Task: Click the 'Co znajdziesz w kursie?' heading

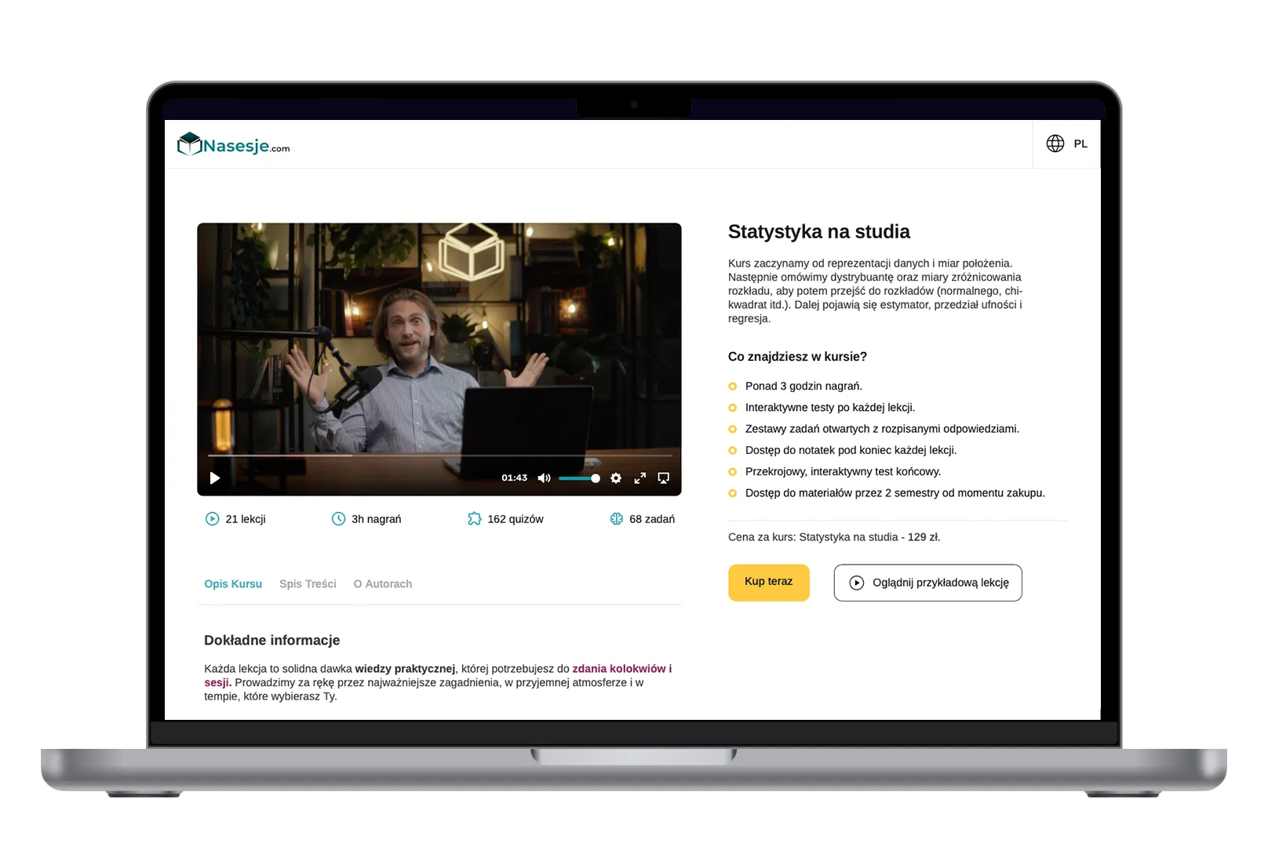Action: (797, 356)
